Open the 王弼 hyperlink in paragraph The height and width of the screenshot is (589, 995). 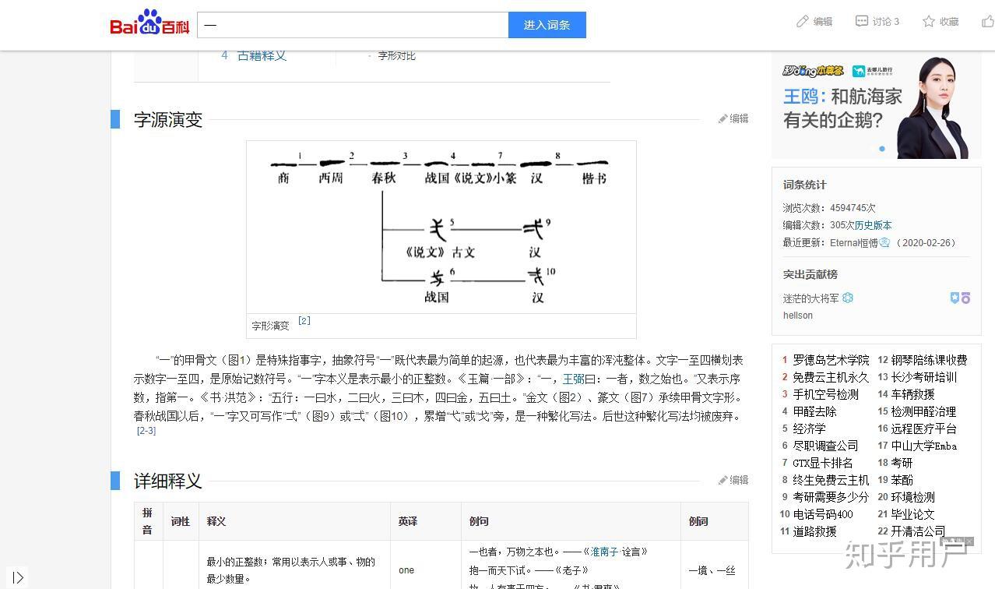(573, 379)
